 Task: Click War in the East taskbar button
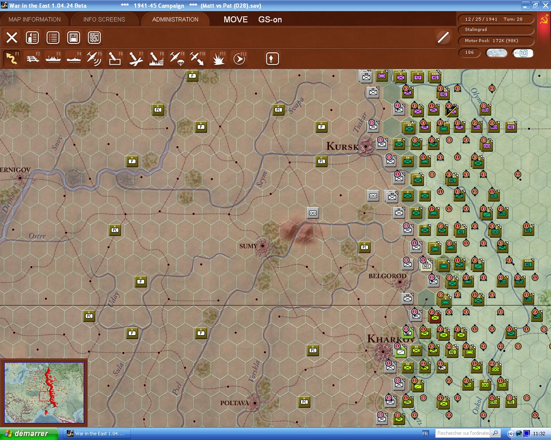point(96,434)
